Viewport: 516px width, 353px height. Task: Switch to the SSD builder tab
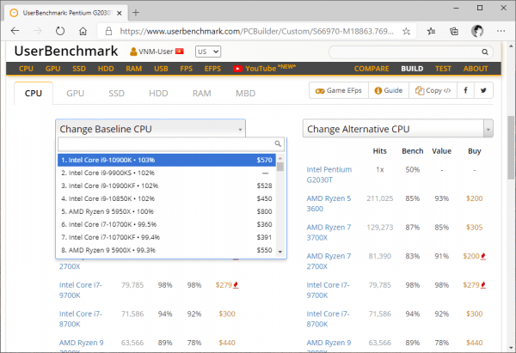(x=116, y=94)
